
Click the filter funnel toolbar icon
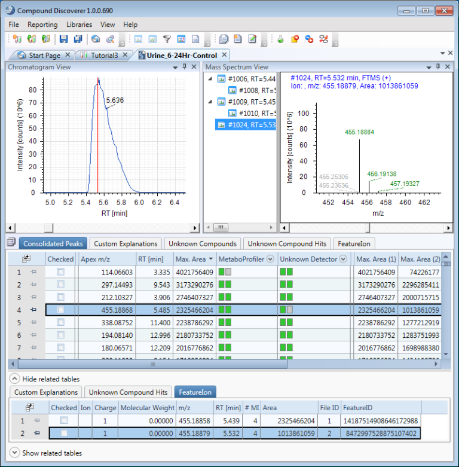pyautogui.click(x=167, y=39)
